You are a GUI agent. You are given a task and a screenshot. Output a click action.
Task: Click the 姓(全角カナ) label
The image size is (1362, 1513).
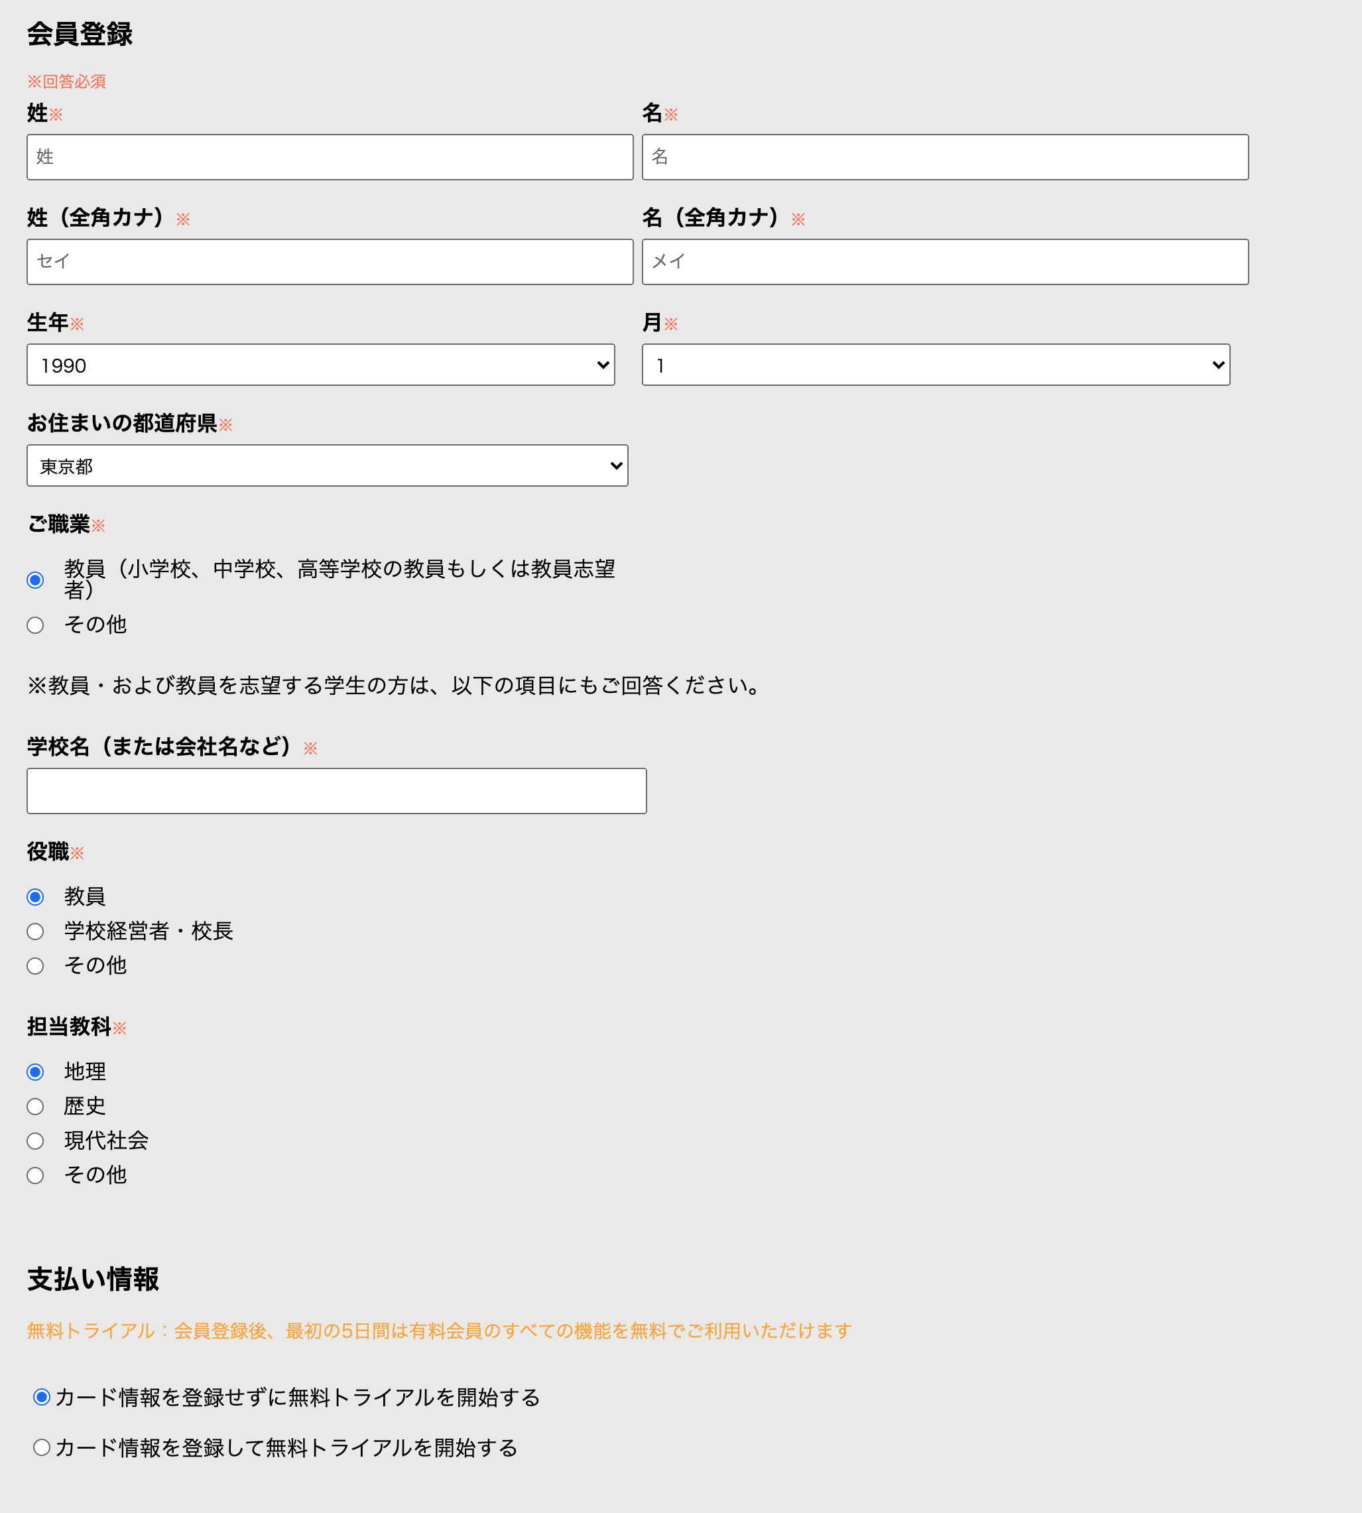click(95, 217)
